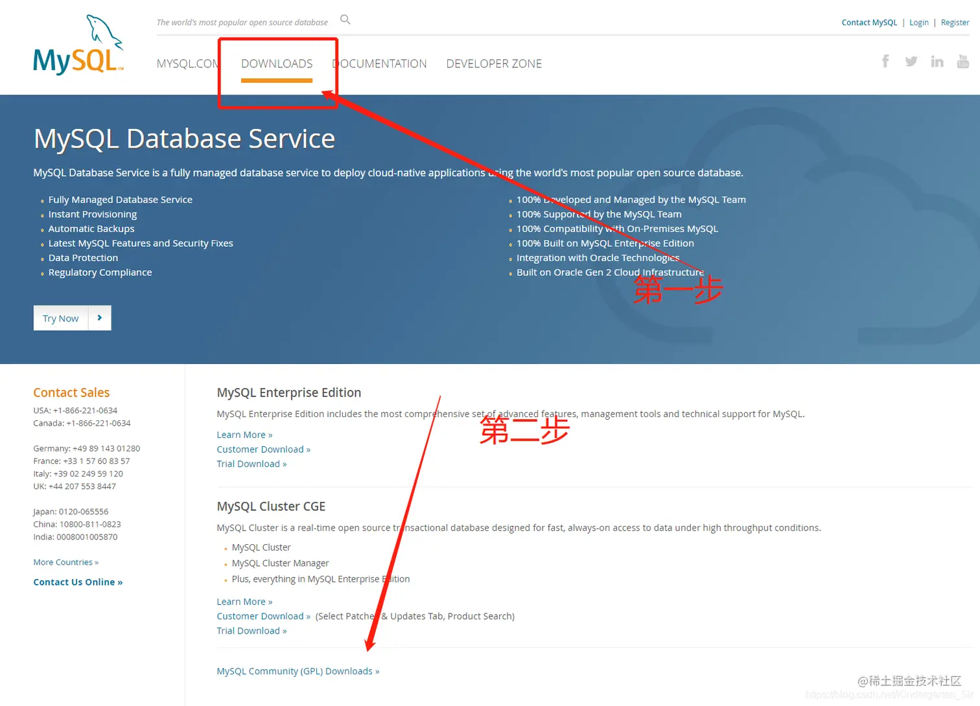Open MySQL Community (GPL) Downloads link
Screen dimensions: 980x706
298,671
